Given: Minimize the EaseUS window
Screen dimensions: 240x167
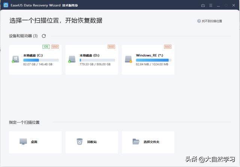Looking at the screenshot, I should tap(218, 6).
